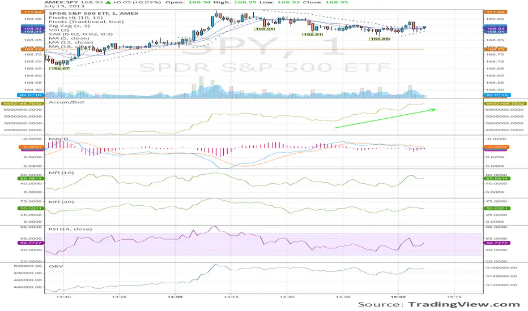This screenshot has height=311, width=528.
Task: Click the 14:45 time axis label
Action: click(x=343, y=297)
